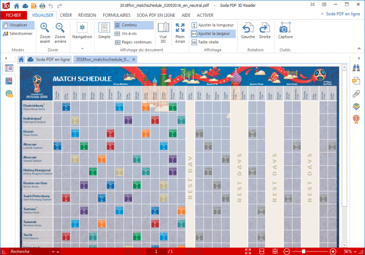Viewport: 365px width, 255px height.
Task: Click vertical scrollbar up arrow
Action: click(344, 67)
